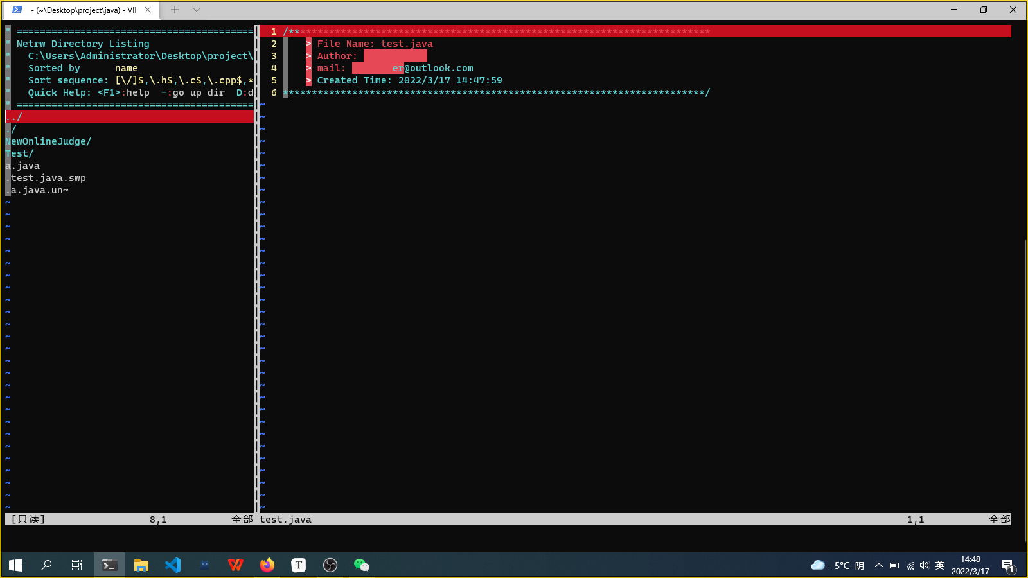This screenshot has width=1028, height=578.
Task: Open WeChat from the taskbar
Action: click(x=362, y=565)
